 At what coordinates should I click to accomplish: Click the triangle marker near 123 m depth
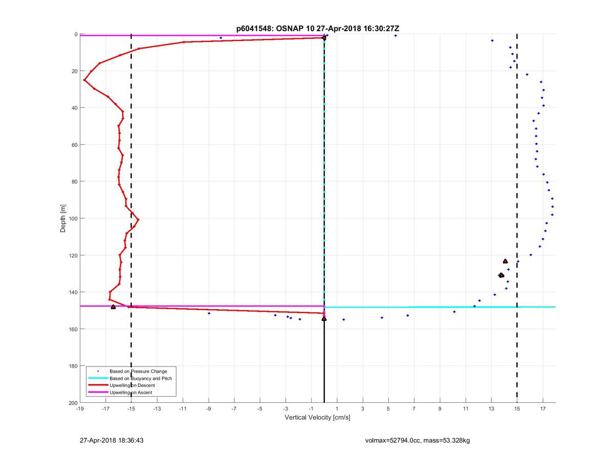[505, 261]
